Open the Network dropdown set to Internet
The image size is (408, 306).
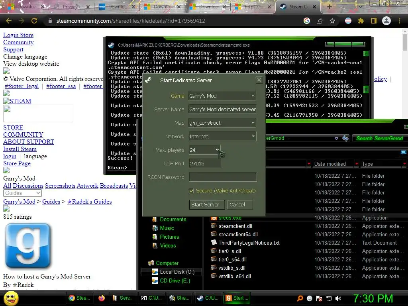pos(222,136)
